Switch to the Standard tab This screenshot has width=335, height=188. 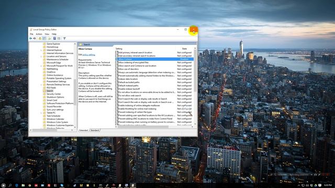click(94, 130)
